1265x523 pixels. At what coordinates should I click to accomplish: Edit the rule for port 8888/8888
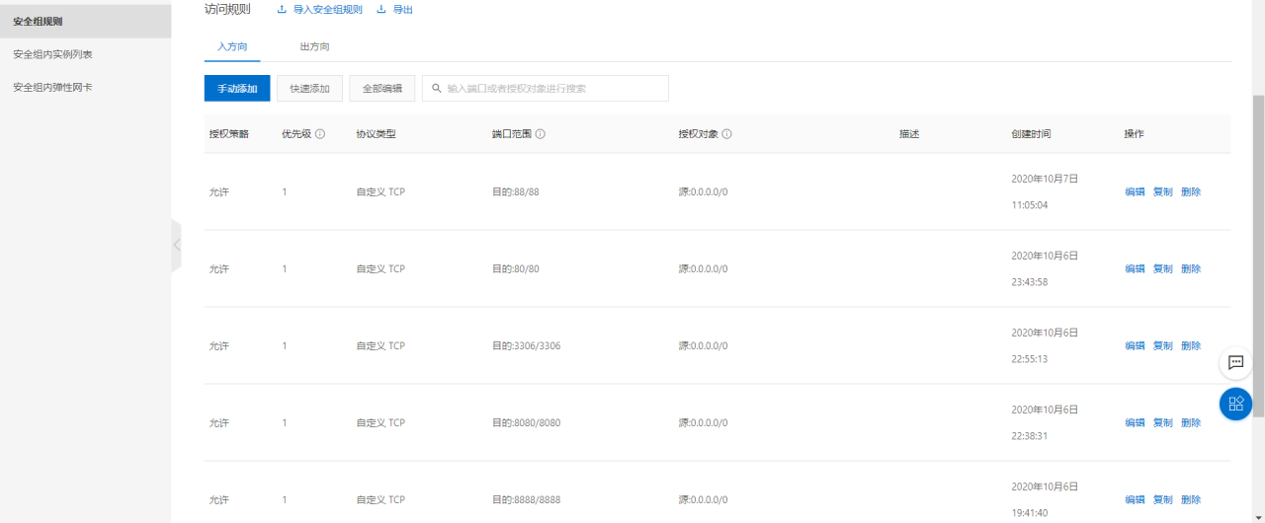[x=1135, y=500]
